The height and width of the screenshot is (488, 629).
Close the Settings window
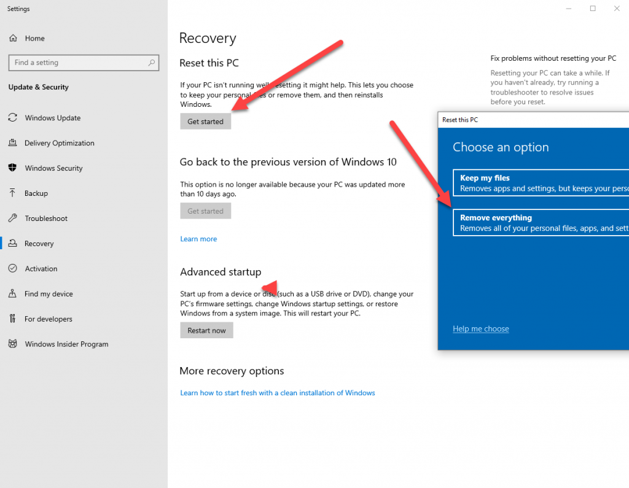[x=617, y=9]
